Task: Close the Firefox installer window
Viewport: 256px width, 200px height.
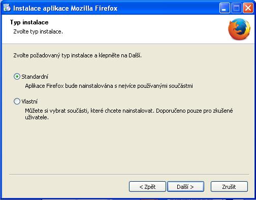Action: point(248,8)
